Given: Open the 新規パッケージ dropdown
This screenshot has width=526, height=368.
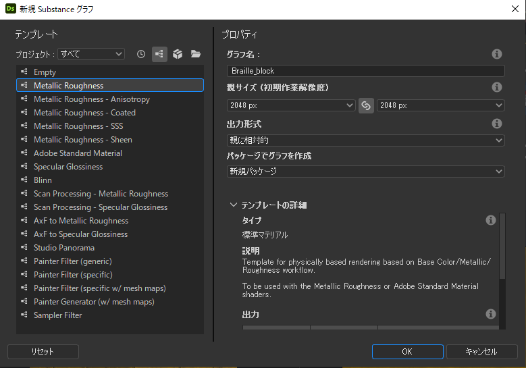Looking at the screenshot, I should (366, 172).
